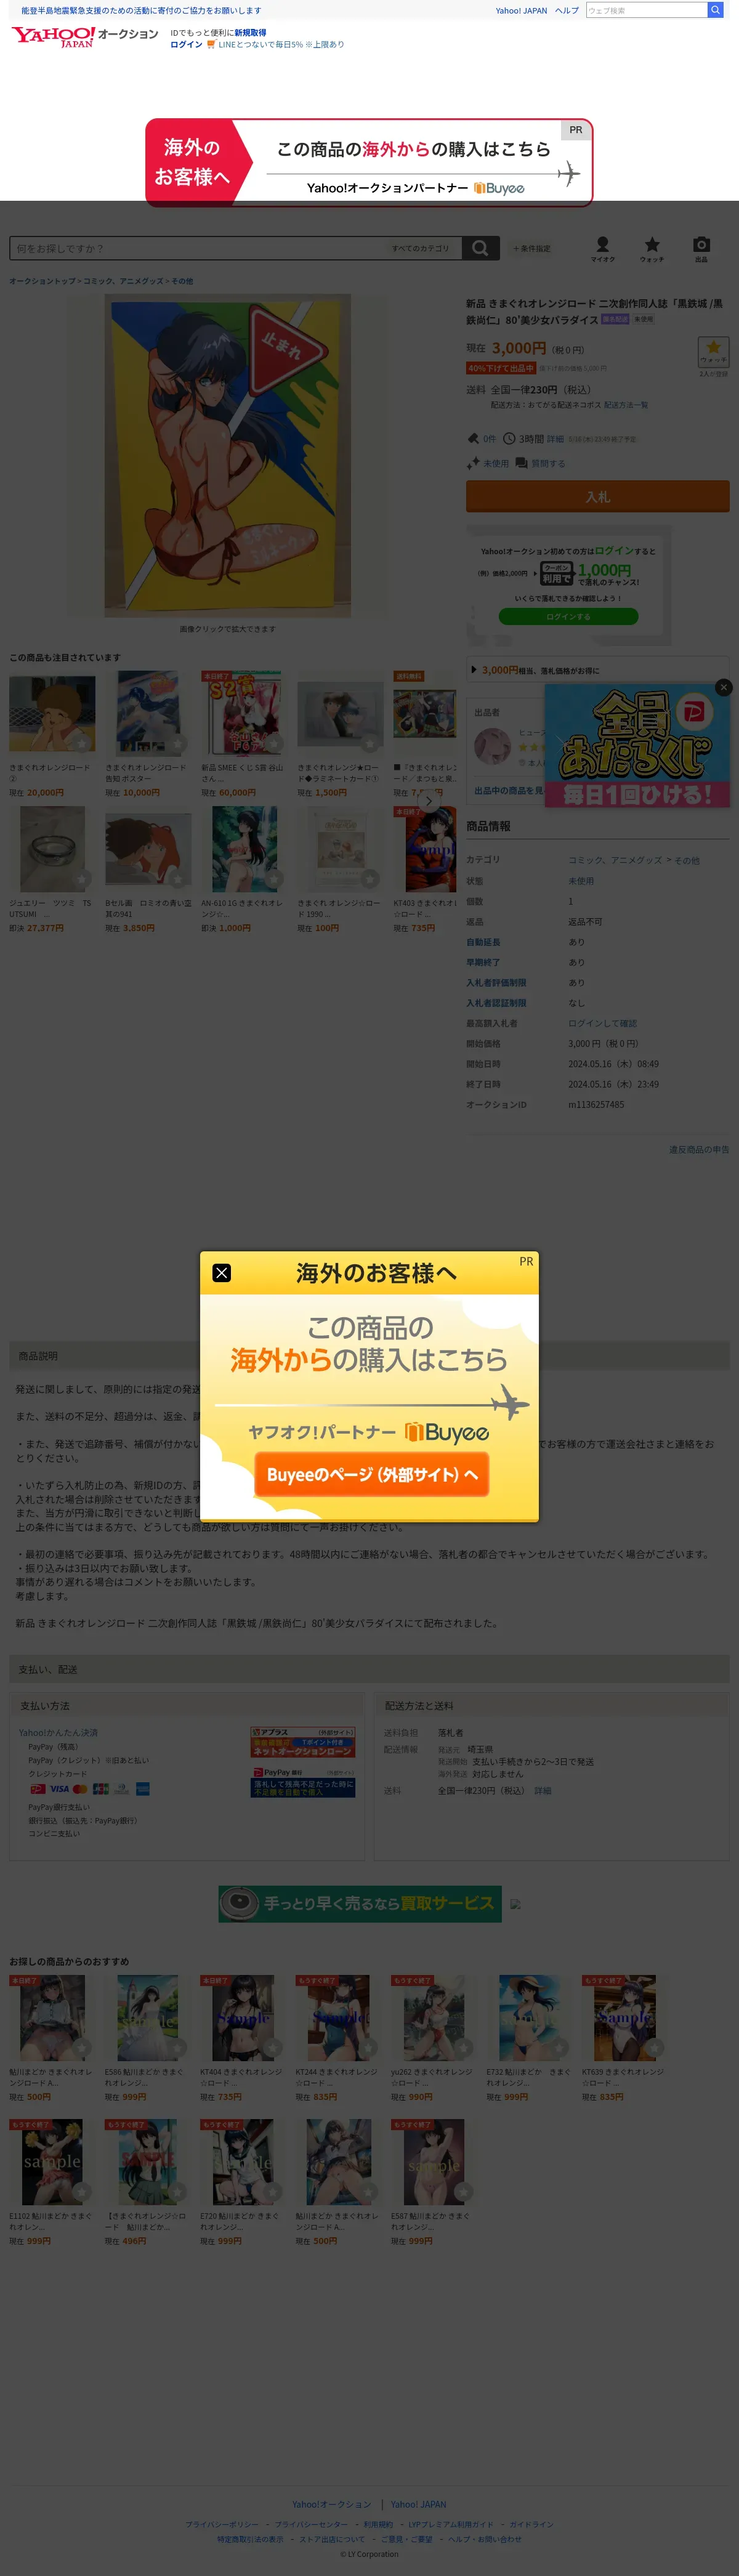This screenshot has width=739, height=2576.
Task: Focus the 何をお探しですか auction search field
Action: pyautogui.click(x=197, y=248)
